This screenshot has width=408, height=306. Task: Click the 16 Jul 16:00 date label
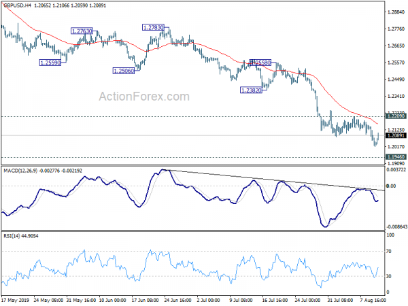click(x=275, y=301)
